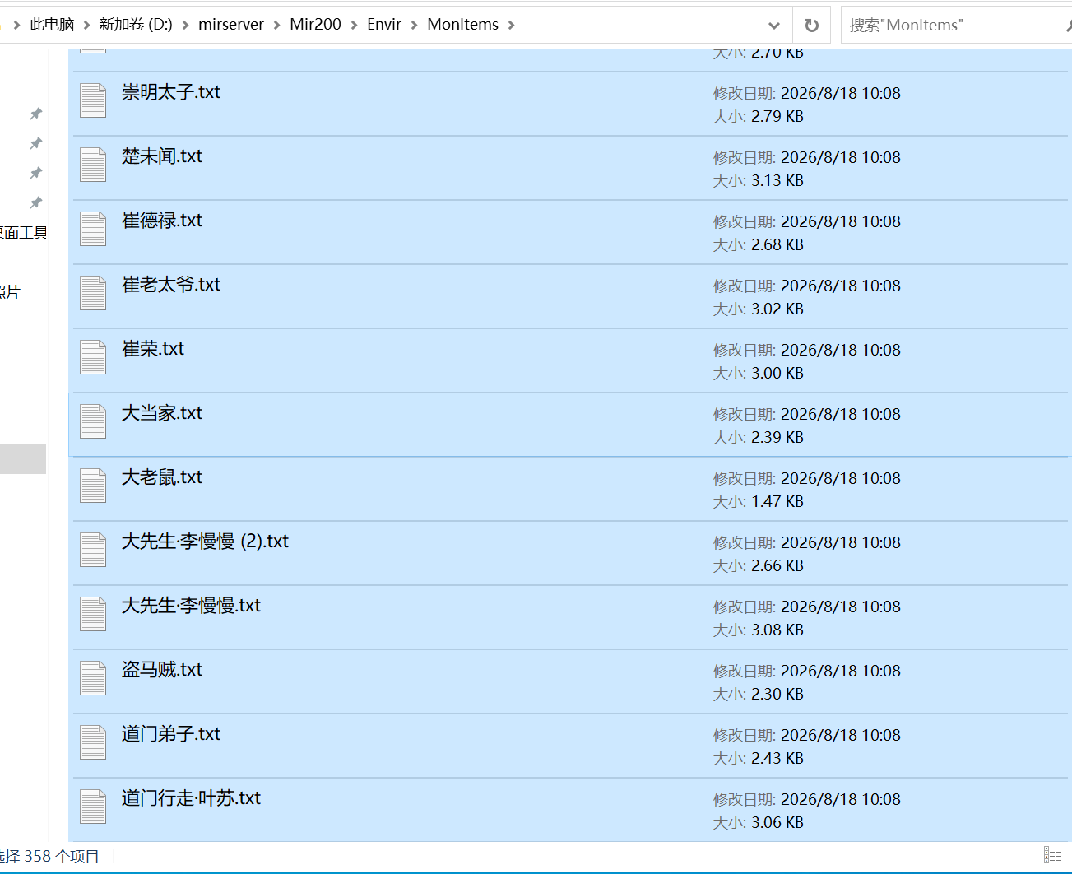Pick the 崔荣.txt text file icon
The height and width of the screenshot is (874, 1072).
(x=93, y=357)
